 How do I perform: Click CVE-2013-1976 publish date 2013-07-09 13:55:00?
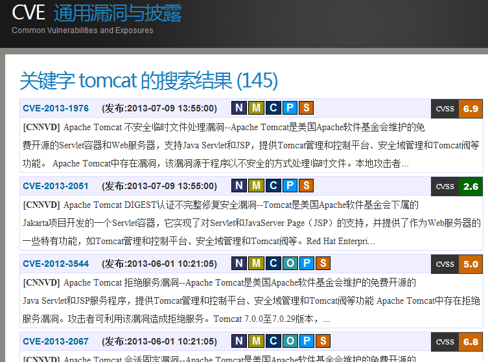click(159, 108)
